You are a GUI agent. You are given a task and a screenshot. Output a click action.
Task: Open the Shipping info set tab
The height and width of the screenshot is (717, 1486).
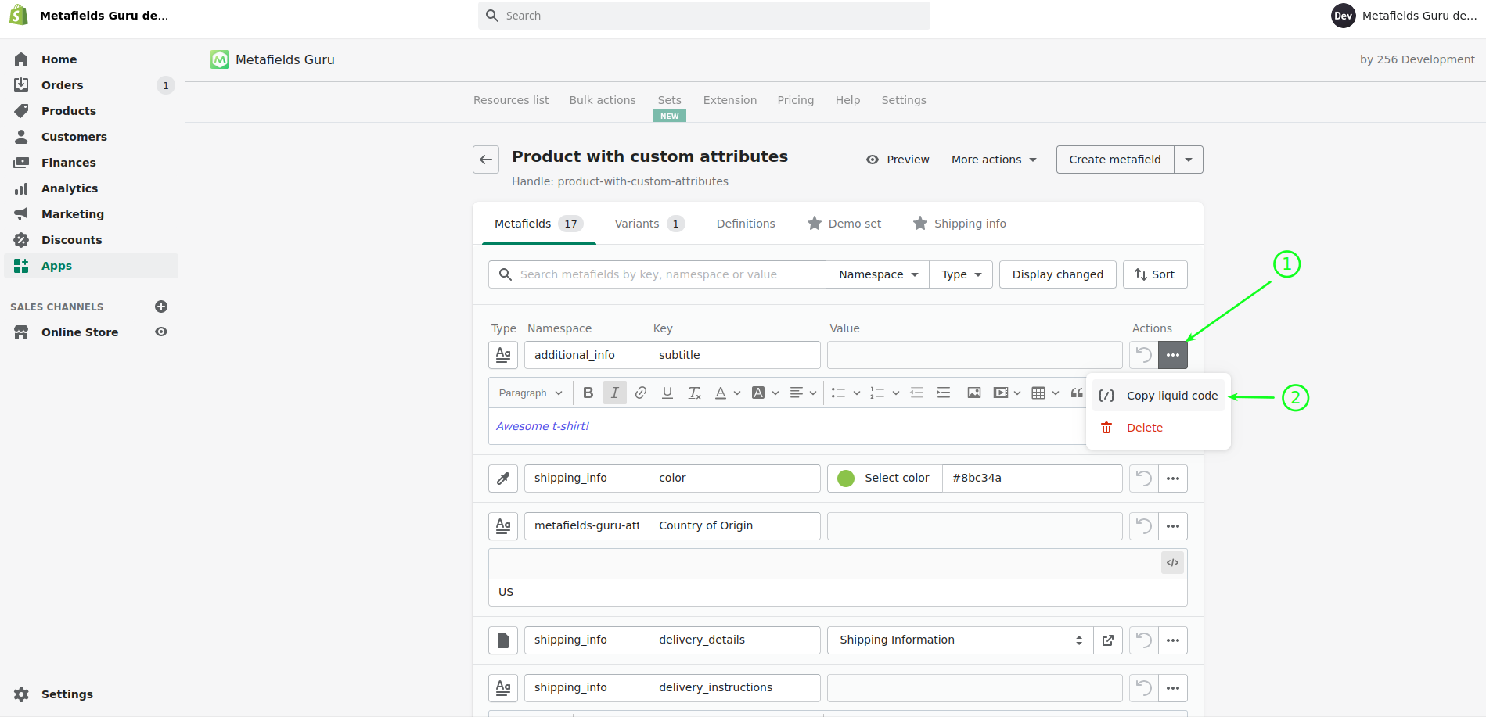click(x=959, y=224)
